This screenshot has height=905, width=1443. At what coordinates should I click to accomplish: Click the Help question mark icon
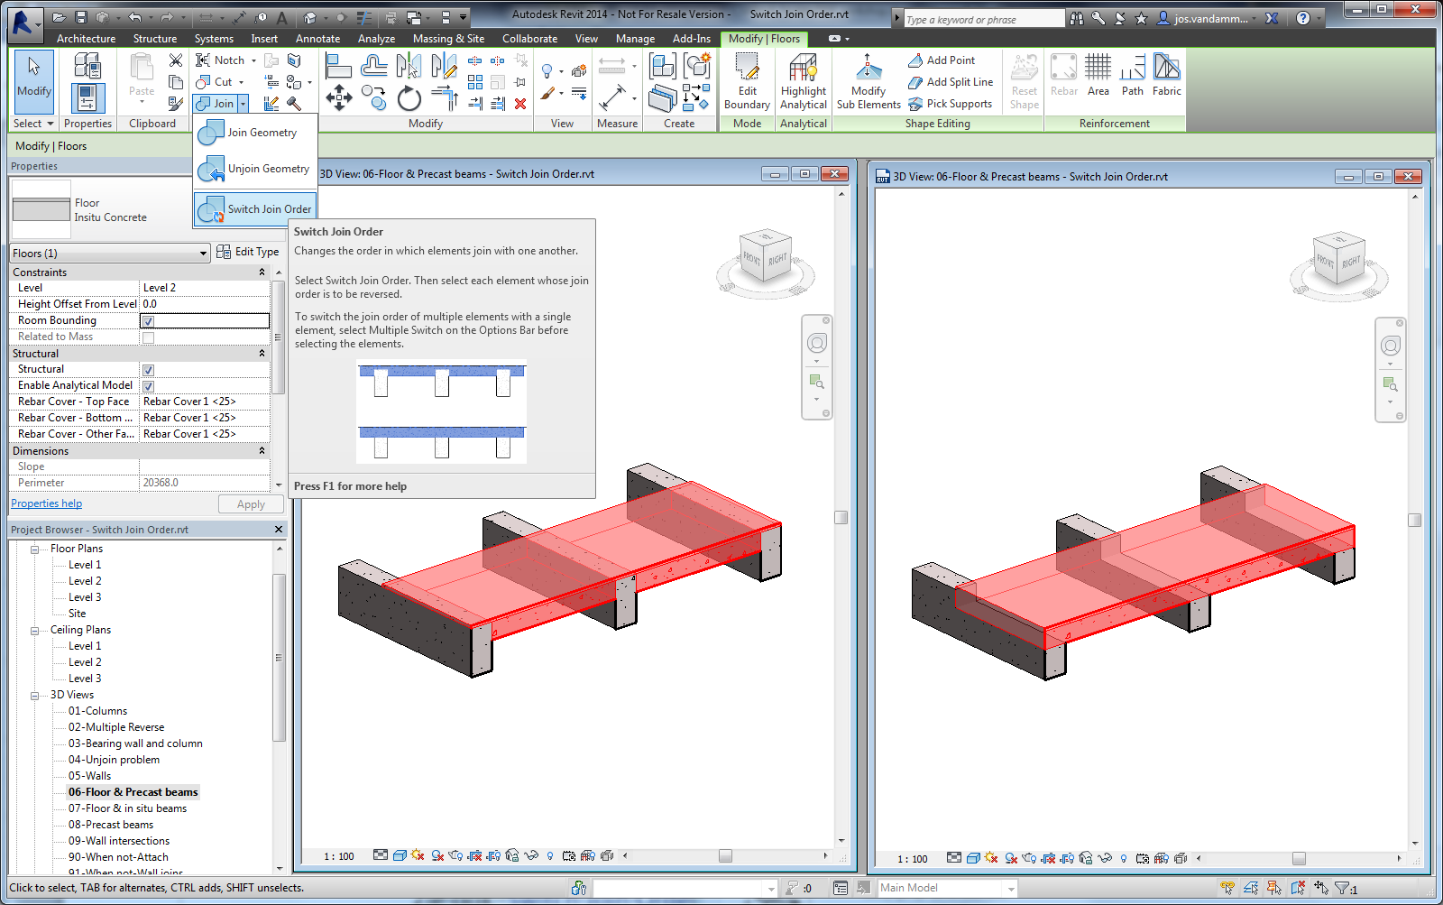(x=1303, y=18)
